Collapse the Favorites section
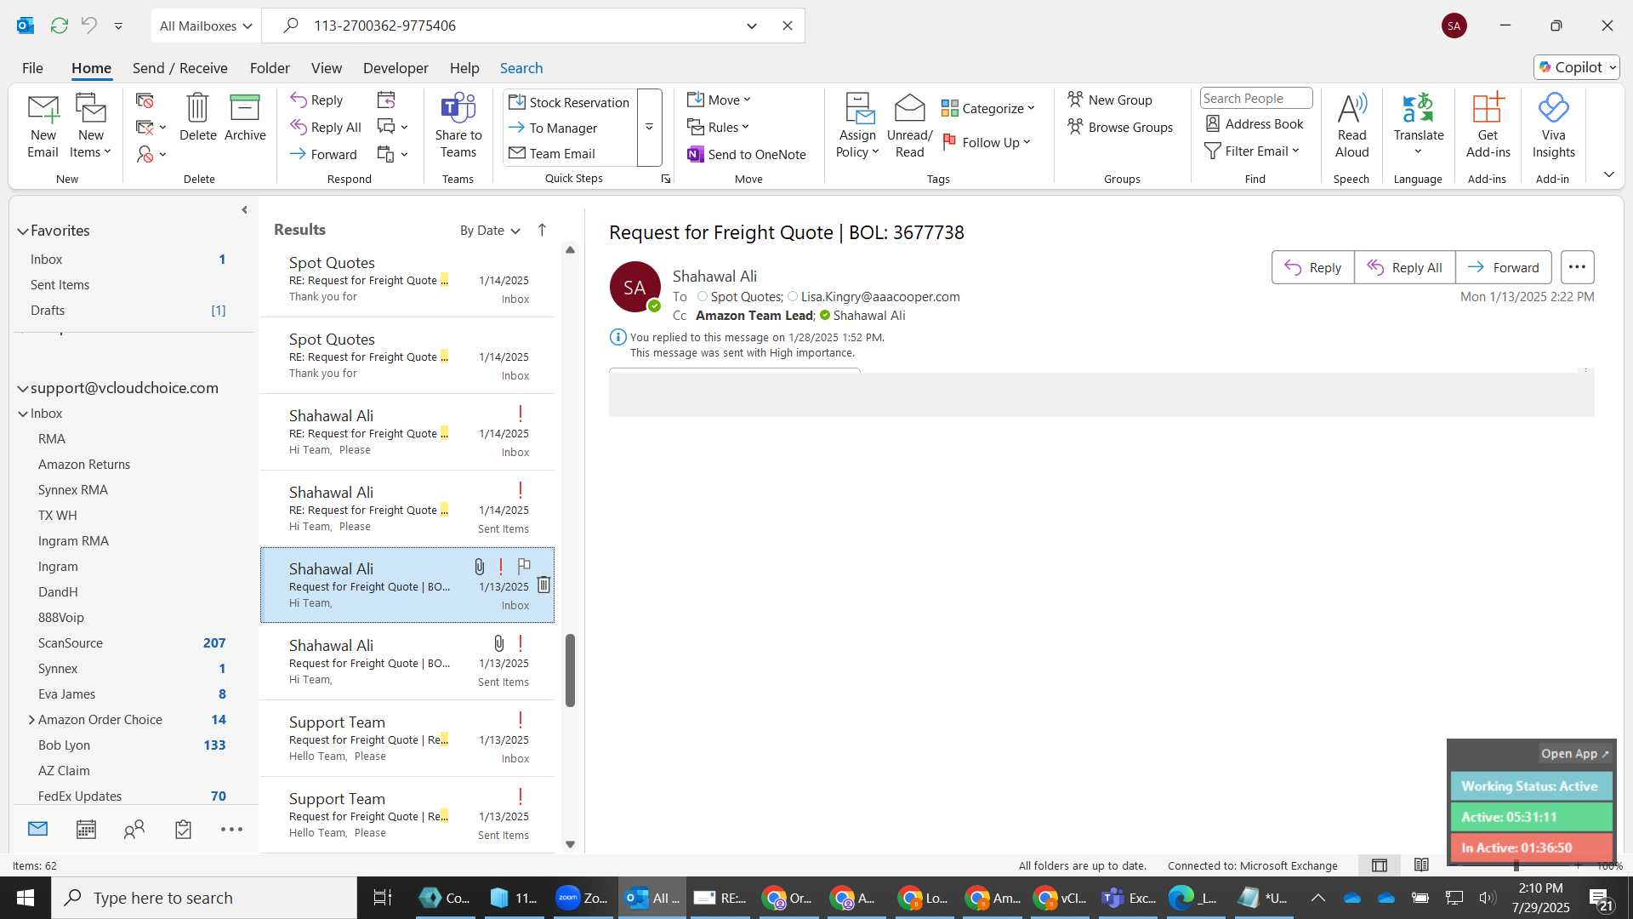Screen dimensions: 1633x919 22,231
